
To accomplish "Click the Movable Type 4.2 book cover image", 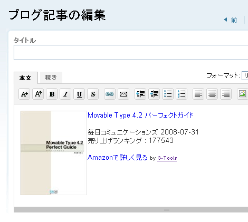I will [53, 153].
